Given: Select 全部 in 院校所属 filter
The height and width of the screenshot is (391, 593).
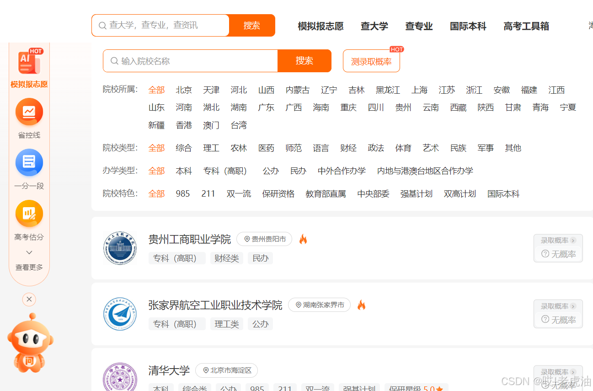Looking at the screenshot, I should 156,90.
